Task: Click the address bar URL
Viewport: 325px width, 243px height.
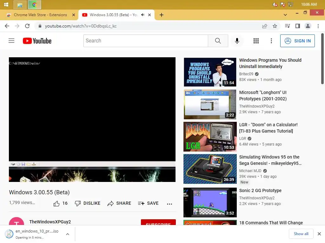Action: click(x=81, y=26)
